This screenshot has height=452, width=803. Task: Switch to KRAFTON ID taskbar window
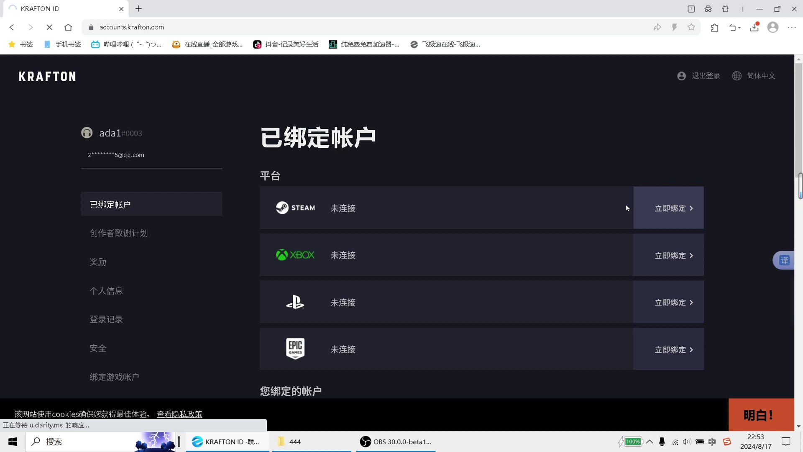tap(228, 442)
